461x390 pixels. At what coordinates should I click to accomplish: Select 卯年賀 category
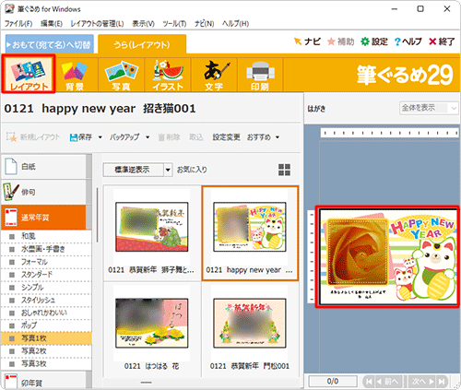coord(44,381)
